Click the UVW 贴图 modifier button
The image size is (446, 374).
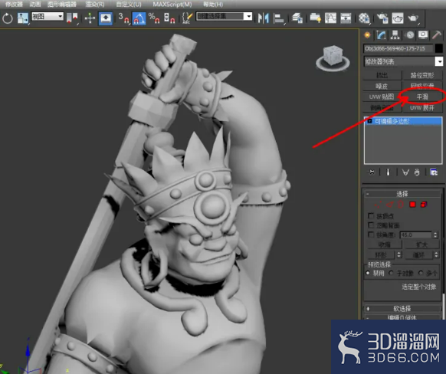382,97
